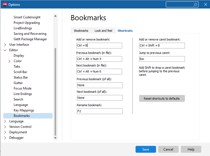Click the Jump to previous caret field
The width and height of the screenshot is (210, 156).
pos(162,59)
